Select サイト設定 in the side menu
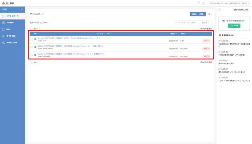The width and height of the screenshot is (252, 144). (x=12, y=36)
